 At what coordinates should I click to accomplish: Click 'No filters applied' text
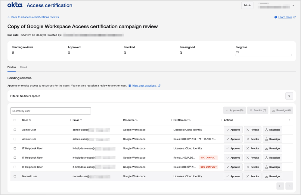[x=30, y=96]
